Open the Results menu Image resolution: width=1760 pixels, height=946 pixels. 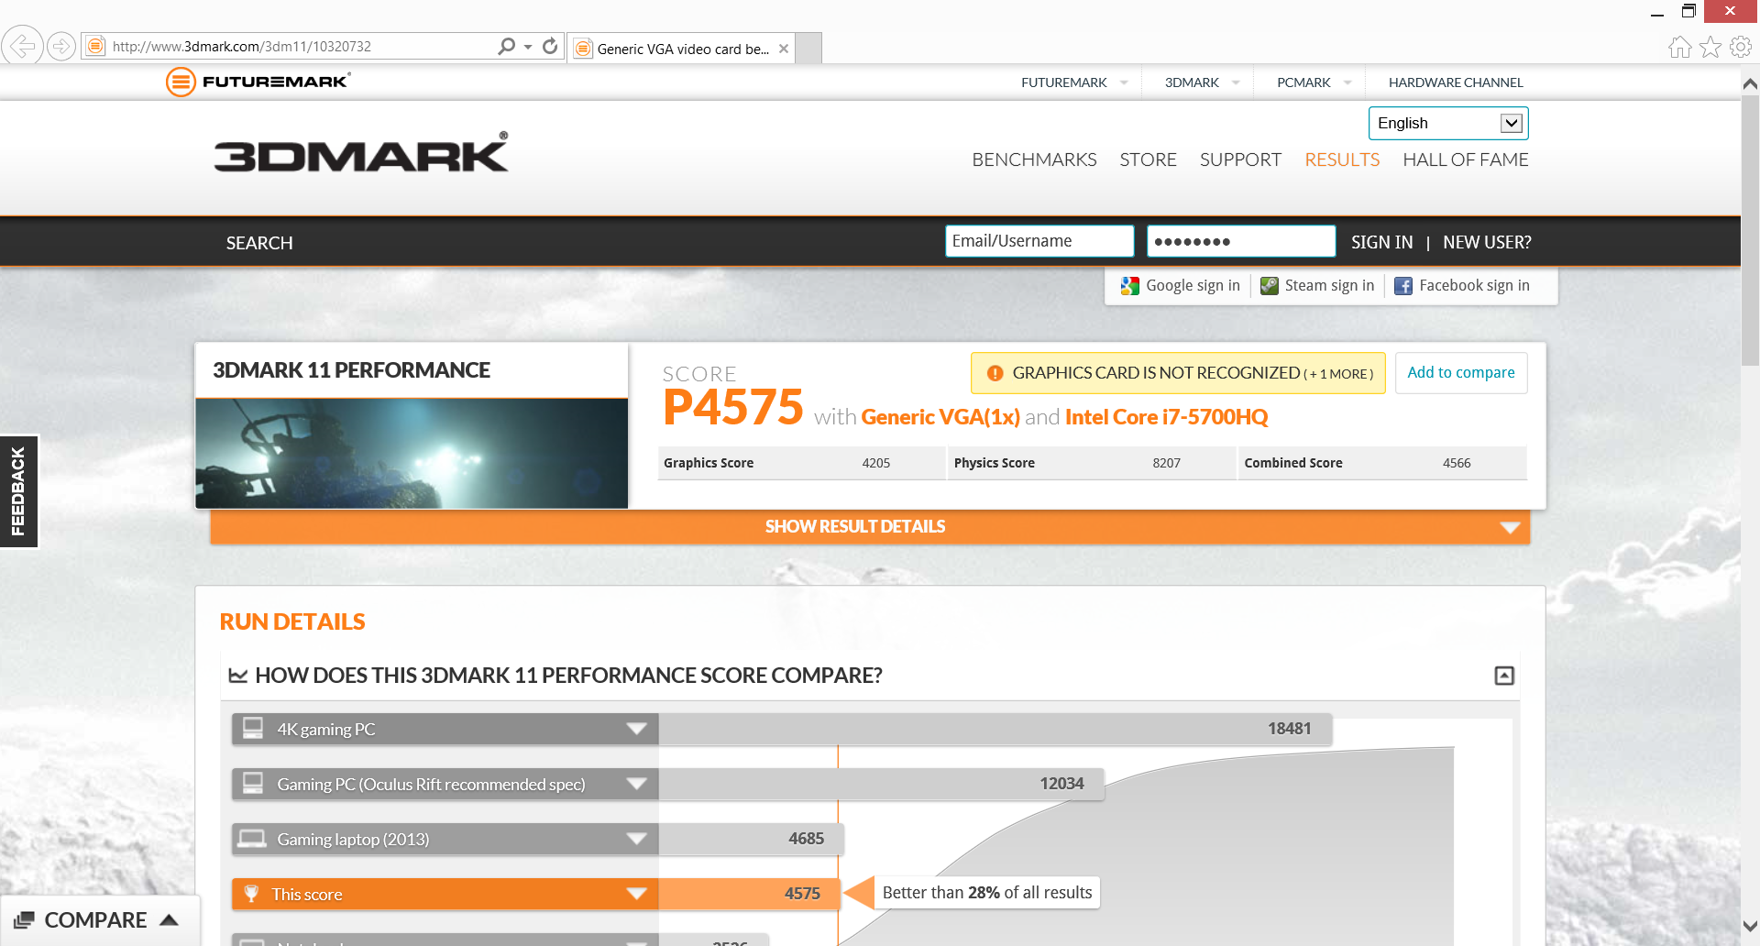(1342, 159)
